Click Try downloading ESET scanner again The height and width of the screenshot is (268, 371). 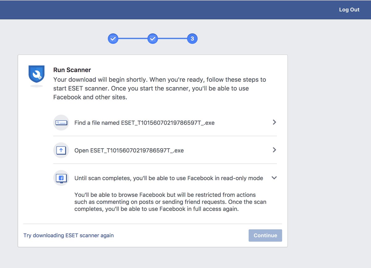[69, 235]
